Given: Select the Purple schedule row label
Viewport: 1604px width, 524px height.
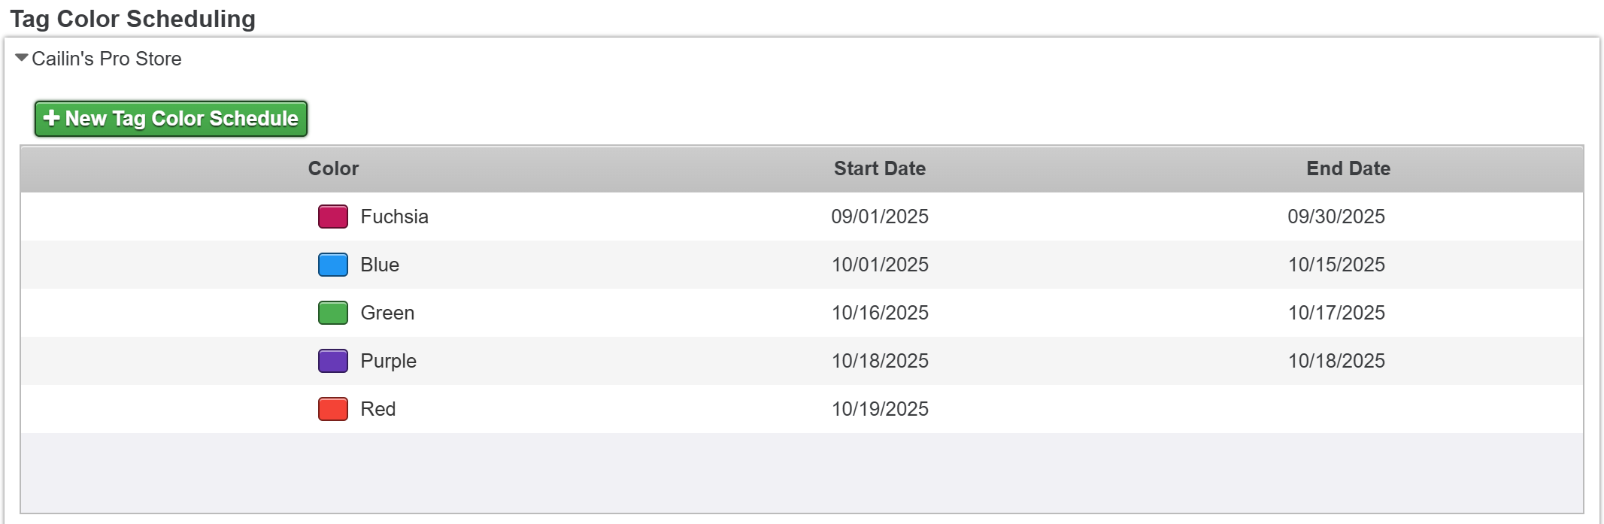Looking at the screenshot, I should (x=388, y=361).
